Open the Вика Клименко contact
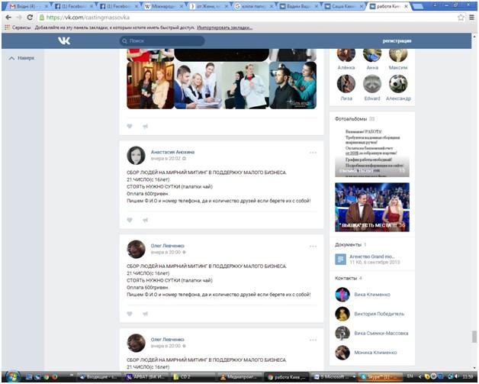The height and width of the screenshot is (384, 479). click(372, 295)
